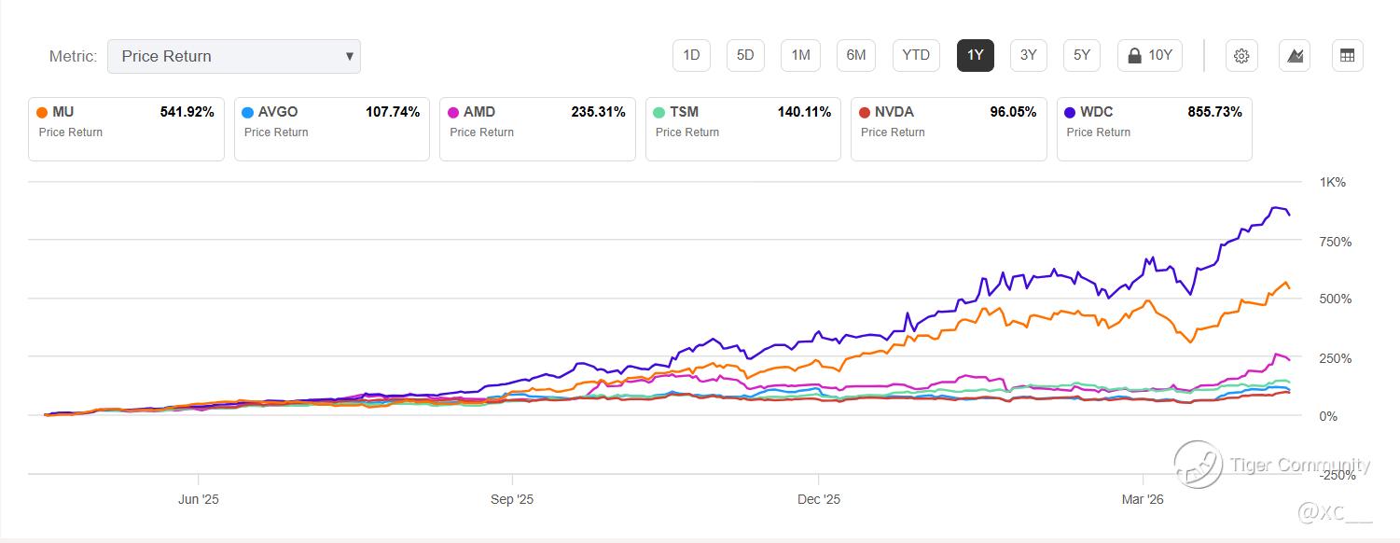Image resolution: width=1400 pixels, height=543 pixels.
Task: Toggle the AVGO series legend card
Action: [x=332, y=129]
